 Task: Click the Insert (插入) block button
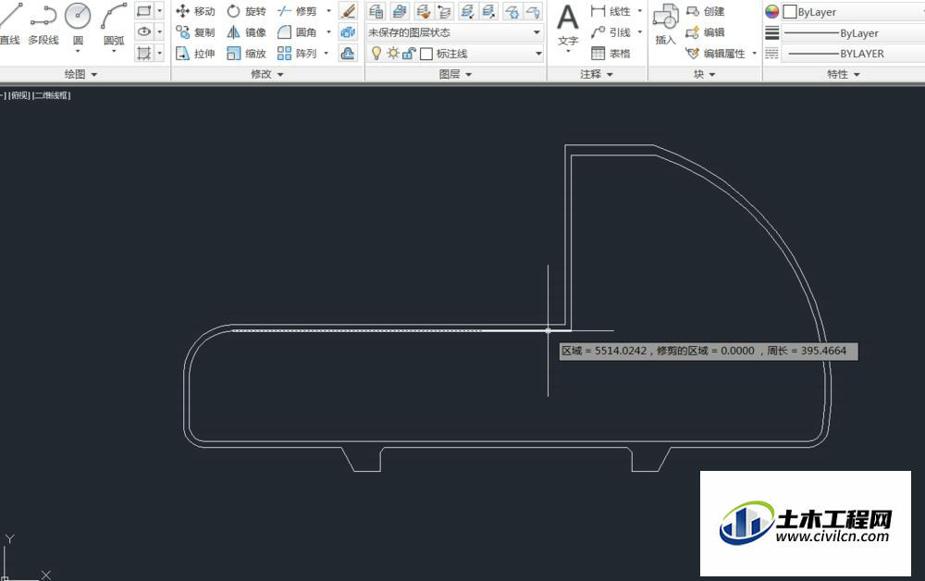[665, 24]
